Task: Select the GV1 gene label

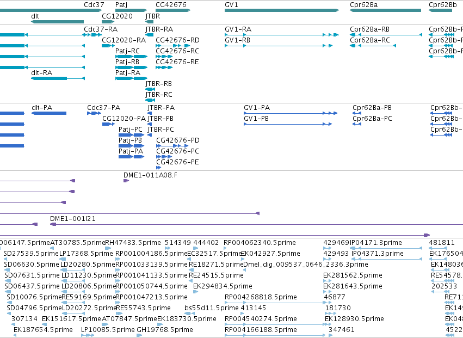Action: [x=231, y=5]
